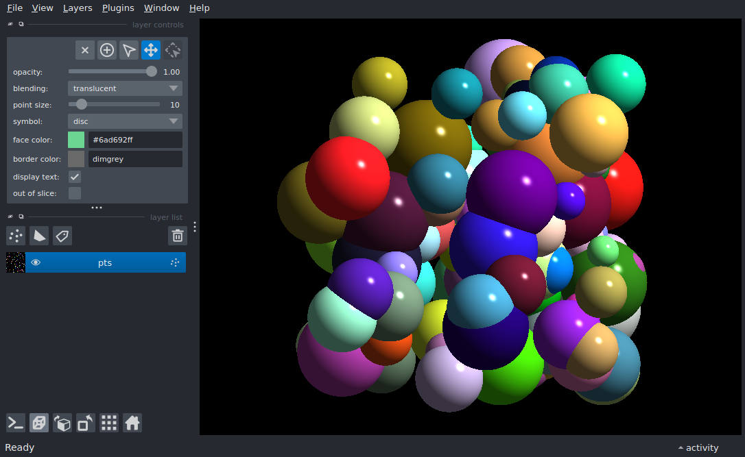
Task: Delete the selected layer with trash icon
Action: (178, 236)
